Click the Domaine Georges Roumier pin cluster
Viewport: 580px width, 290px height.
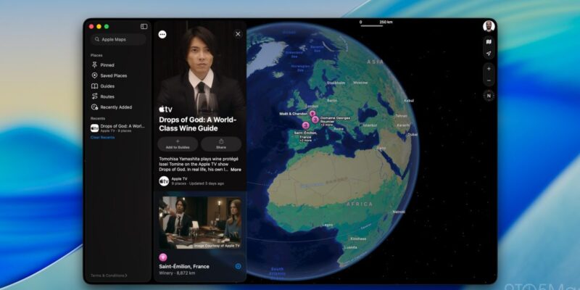coord(315,120)
